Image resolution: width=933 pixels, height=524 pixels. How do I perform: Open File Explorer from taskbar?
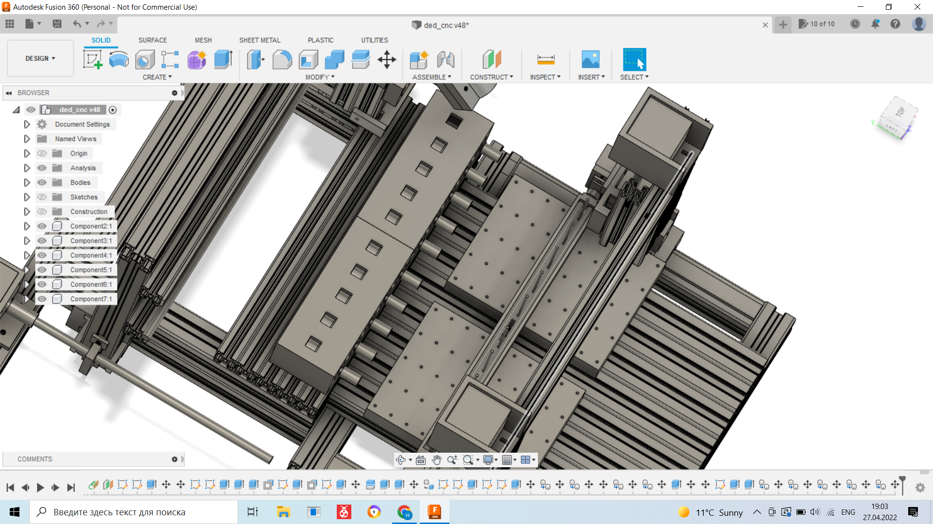tap(283, 512)
